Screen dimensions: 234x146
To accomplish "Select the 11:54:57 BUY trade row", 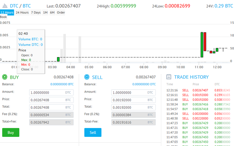I will click(198, 109).
